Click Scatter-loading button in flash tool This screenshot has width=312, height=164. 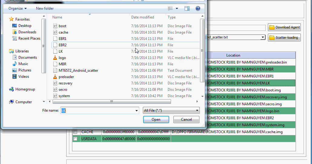[x=284, y=38]
